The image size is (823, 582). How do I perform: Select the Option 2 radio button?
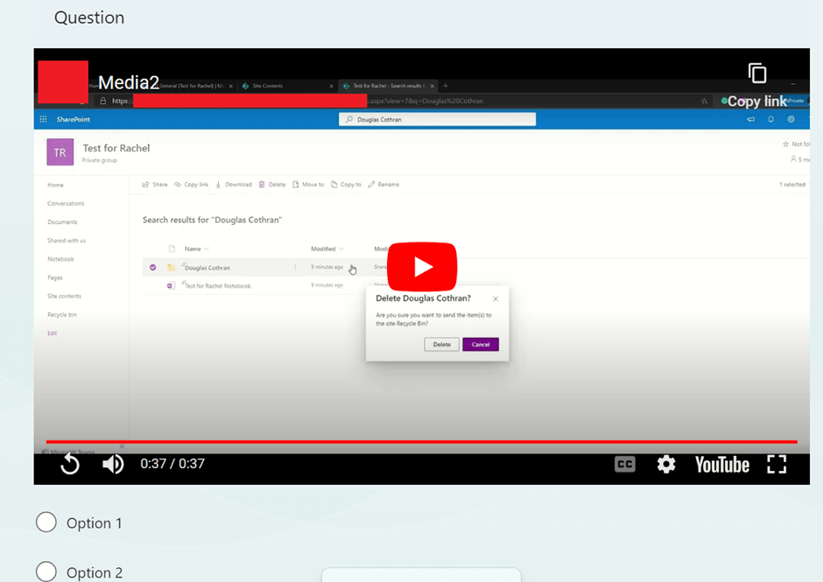tap(46, 571)
